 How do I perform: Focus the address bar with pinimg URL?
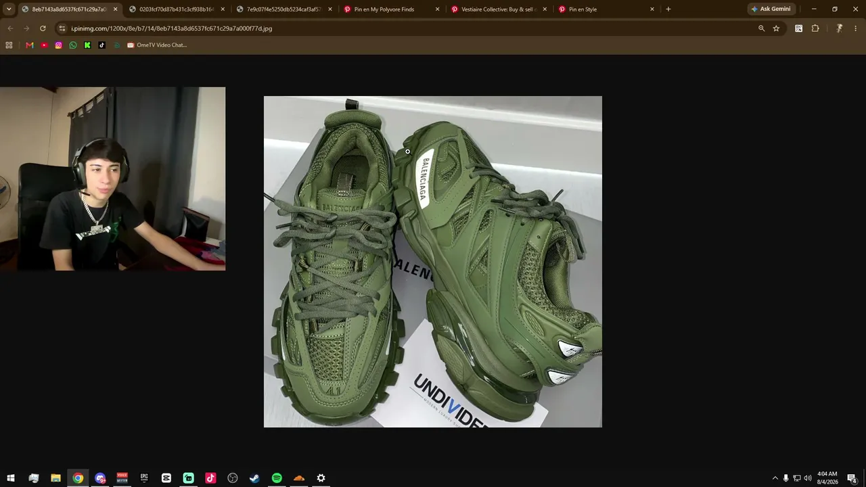[406, 28]
